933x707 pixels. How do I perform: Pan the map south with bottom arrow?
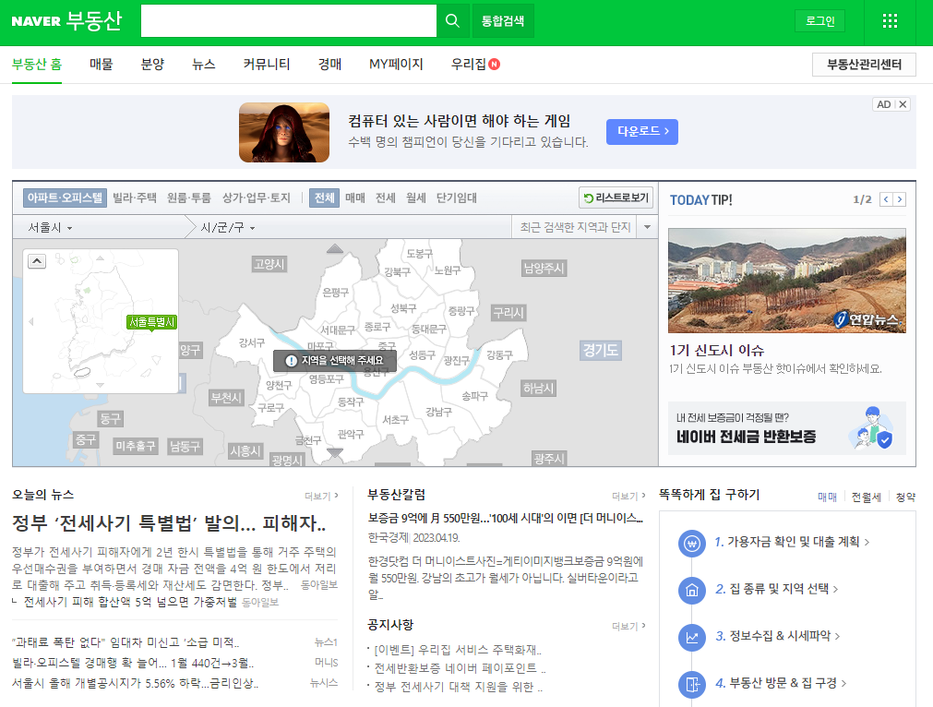(335, 453)
